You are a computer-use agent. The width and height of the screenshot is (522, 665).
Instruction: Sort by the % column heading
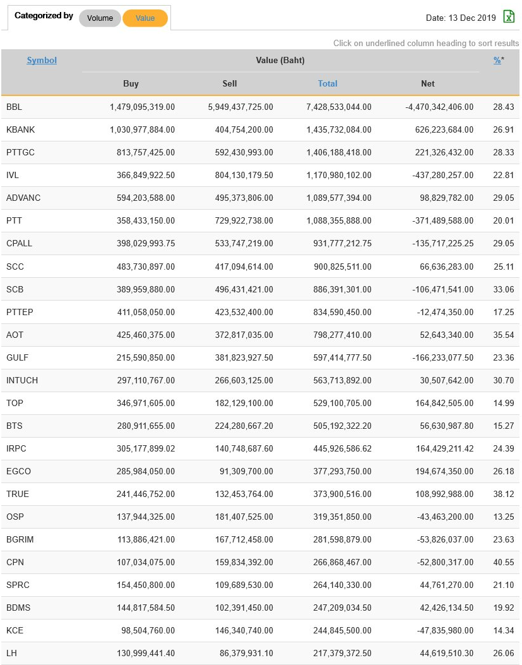[x=497, y=61]
